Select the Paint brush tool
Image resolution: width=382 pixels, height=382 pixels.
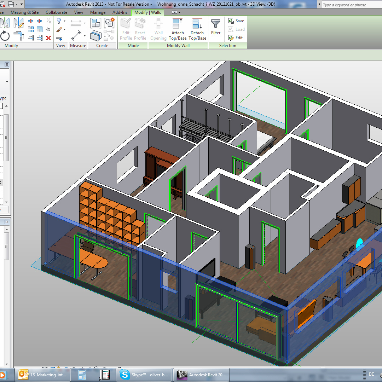(x=59, y=29)
